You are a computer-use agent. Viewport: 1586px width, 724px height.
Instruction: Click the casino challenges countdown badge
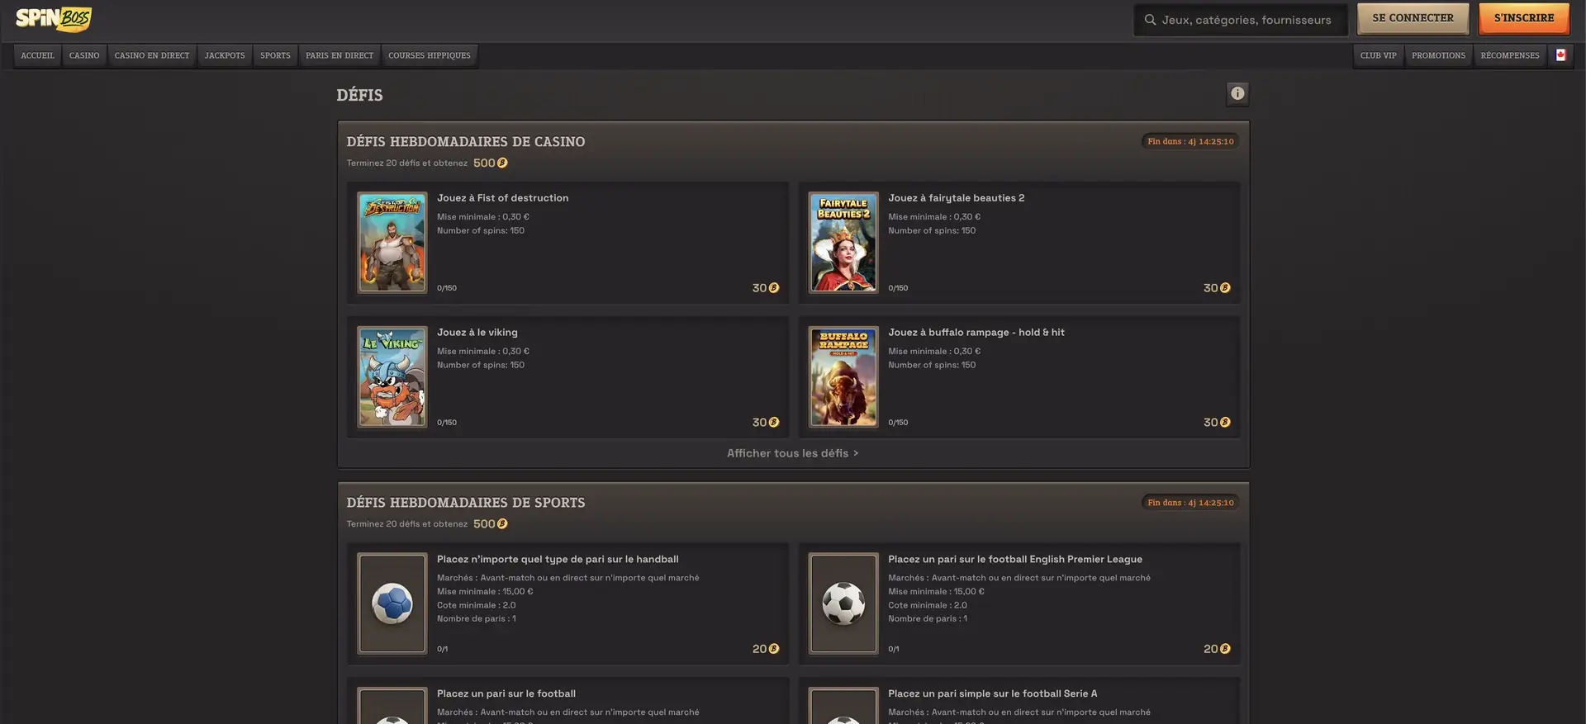[x=1190, y=141]
